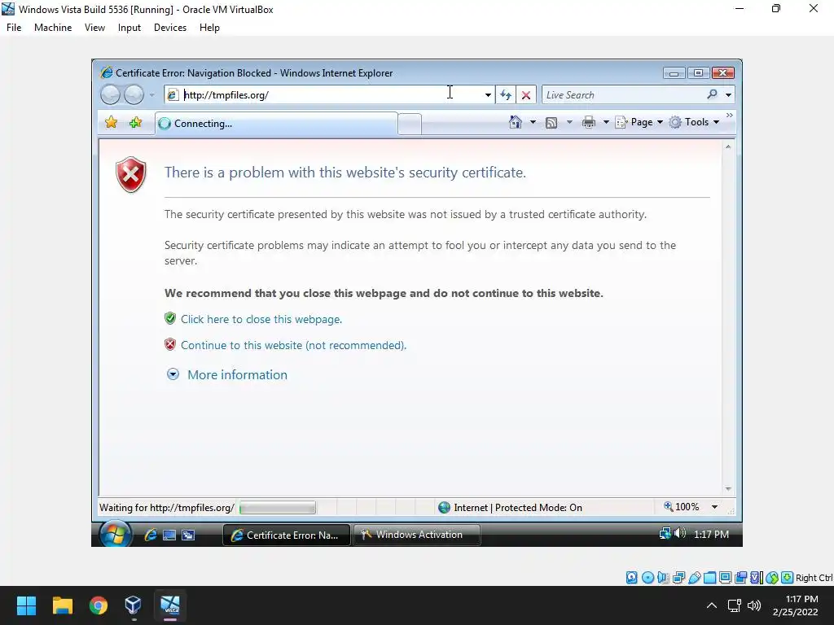Expand the Home button dropdown arrow
Image resolution: width=834 pixels, height=625 pixels.
tap(533, 122)
